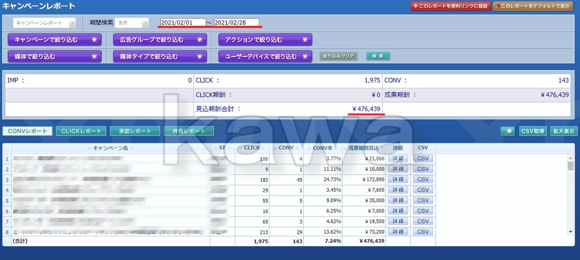Click the table vertical scrollbar thumb

point(570,166)
